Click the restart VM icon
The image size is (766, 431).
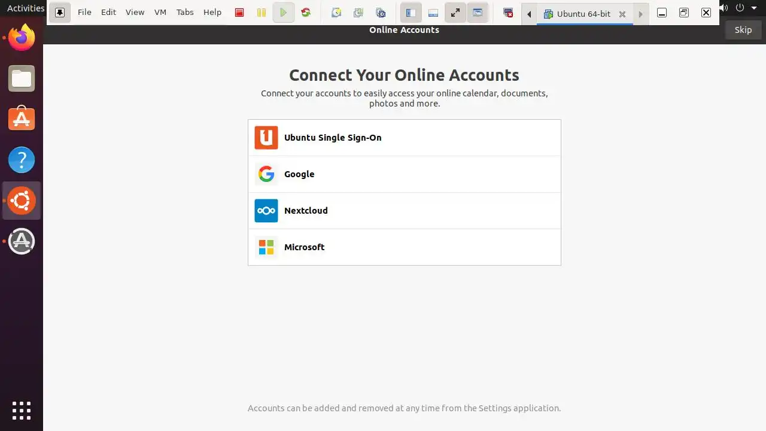pyautogui.click(x=306, y=13)
